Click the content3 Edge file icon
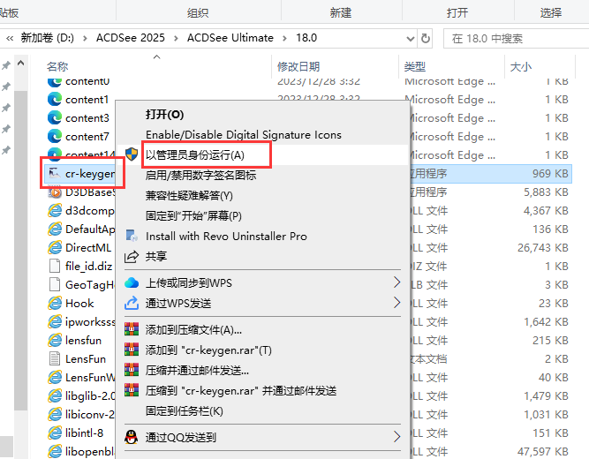Screen dimensions: 589x459 coord(55,118)
